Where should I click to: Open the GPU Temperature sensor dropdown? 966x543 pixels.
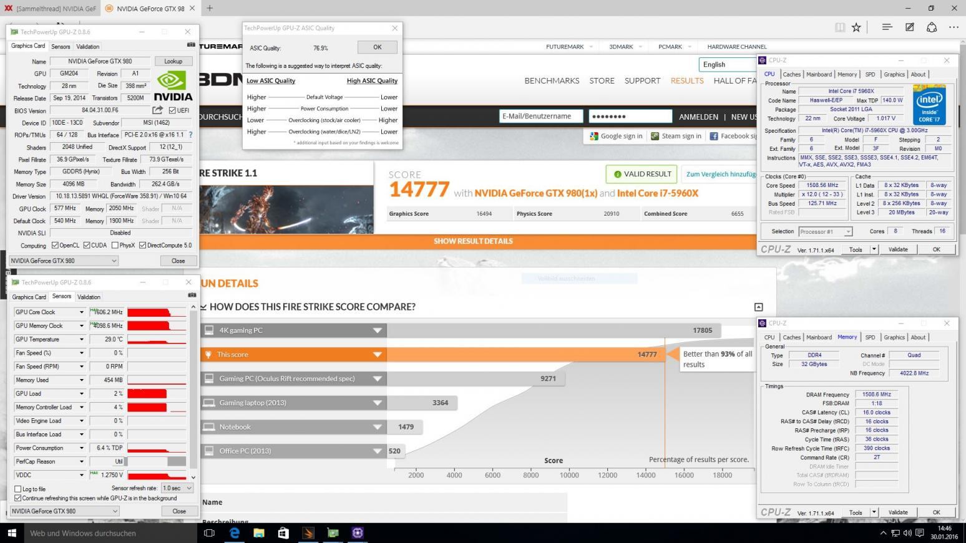pos(81,339)
